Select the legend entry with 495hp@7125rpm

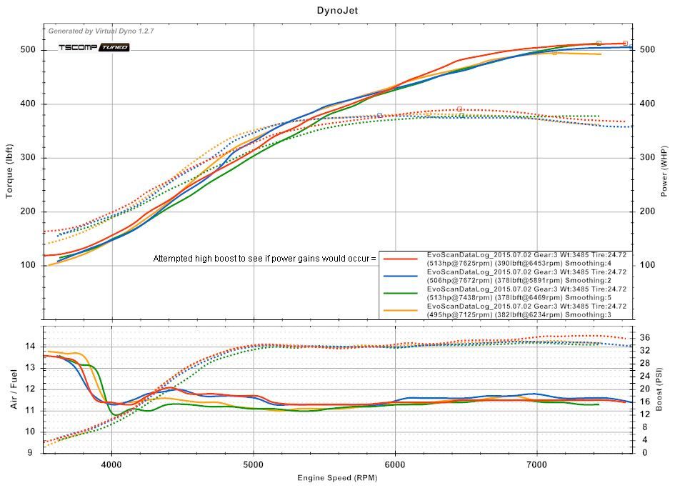tap(526, 310)
